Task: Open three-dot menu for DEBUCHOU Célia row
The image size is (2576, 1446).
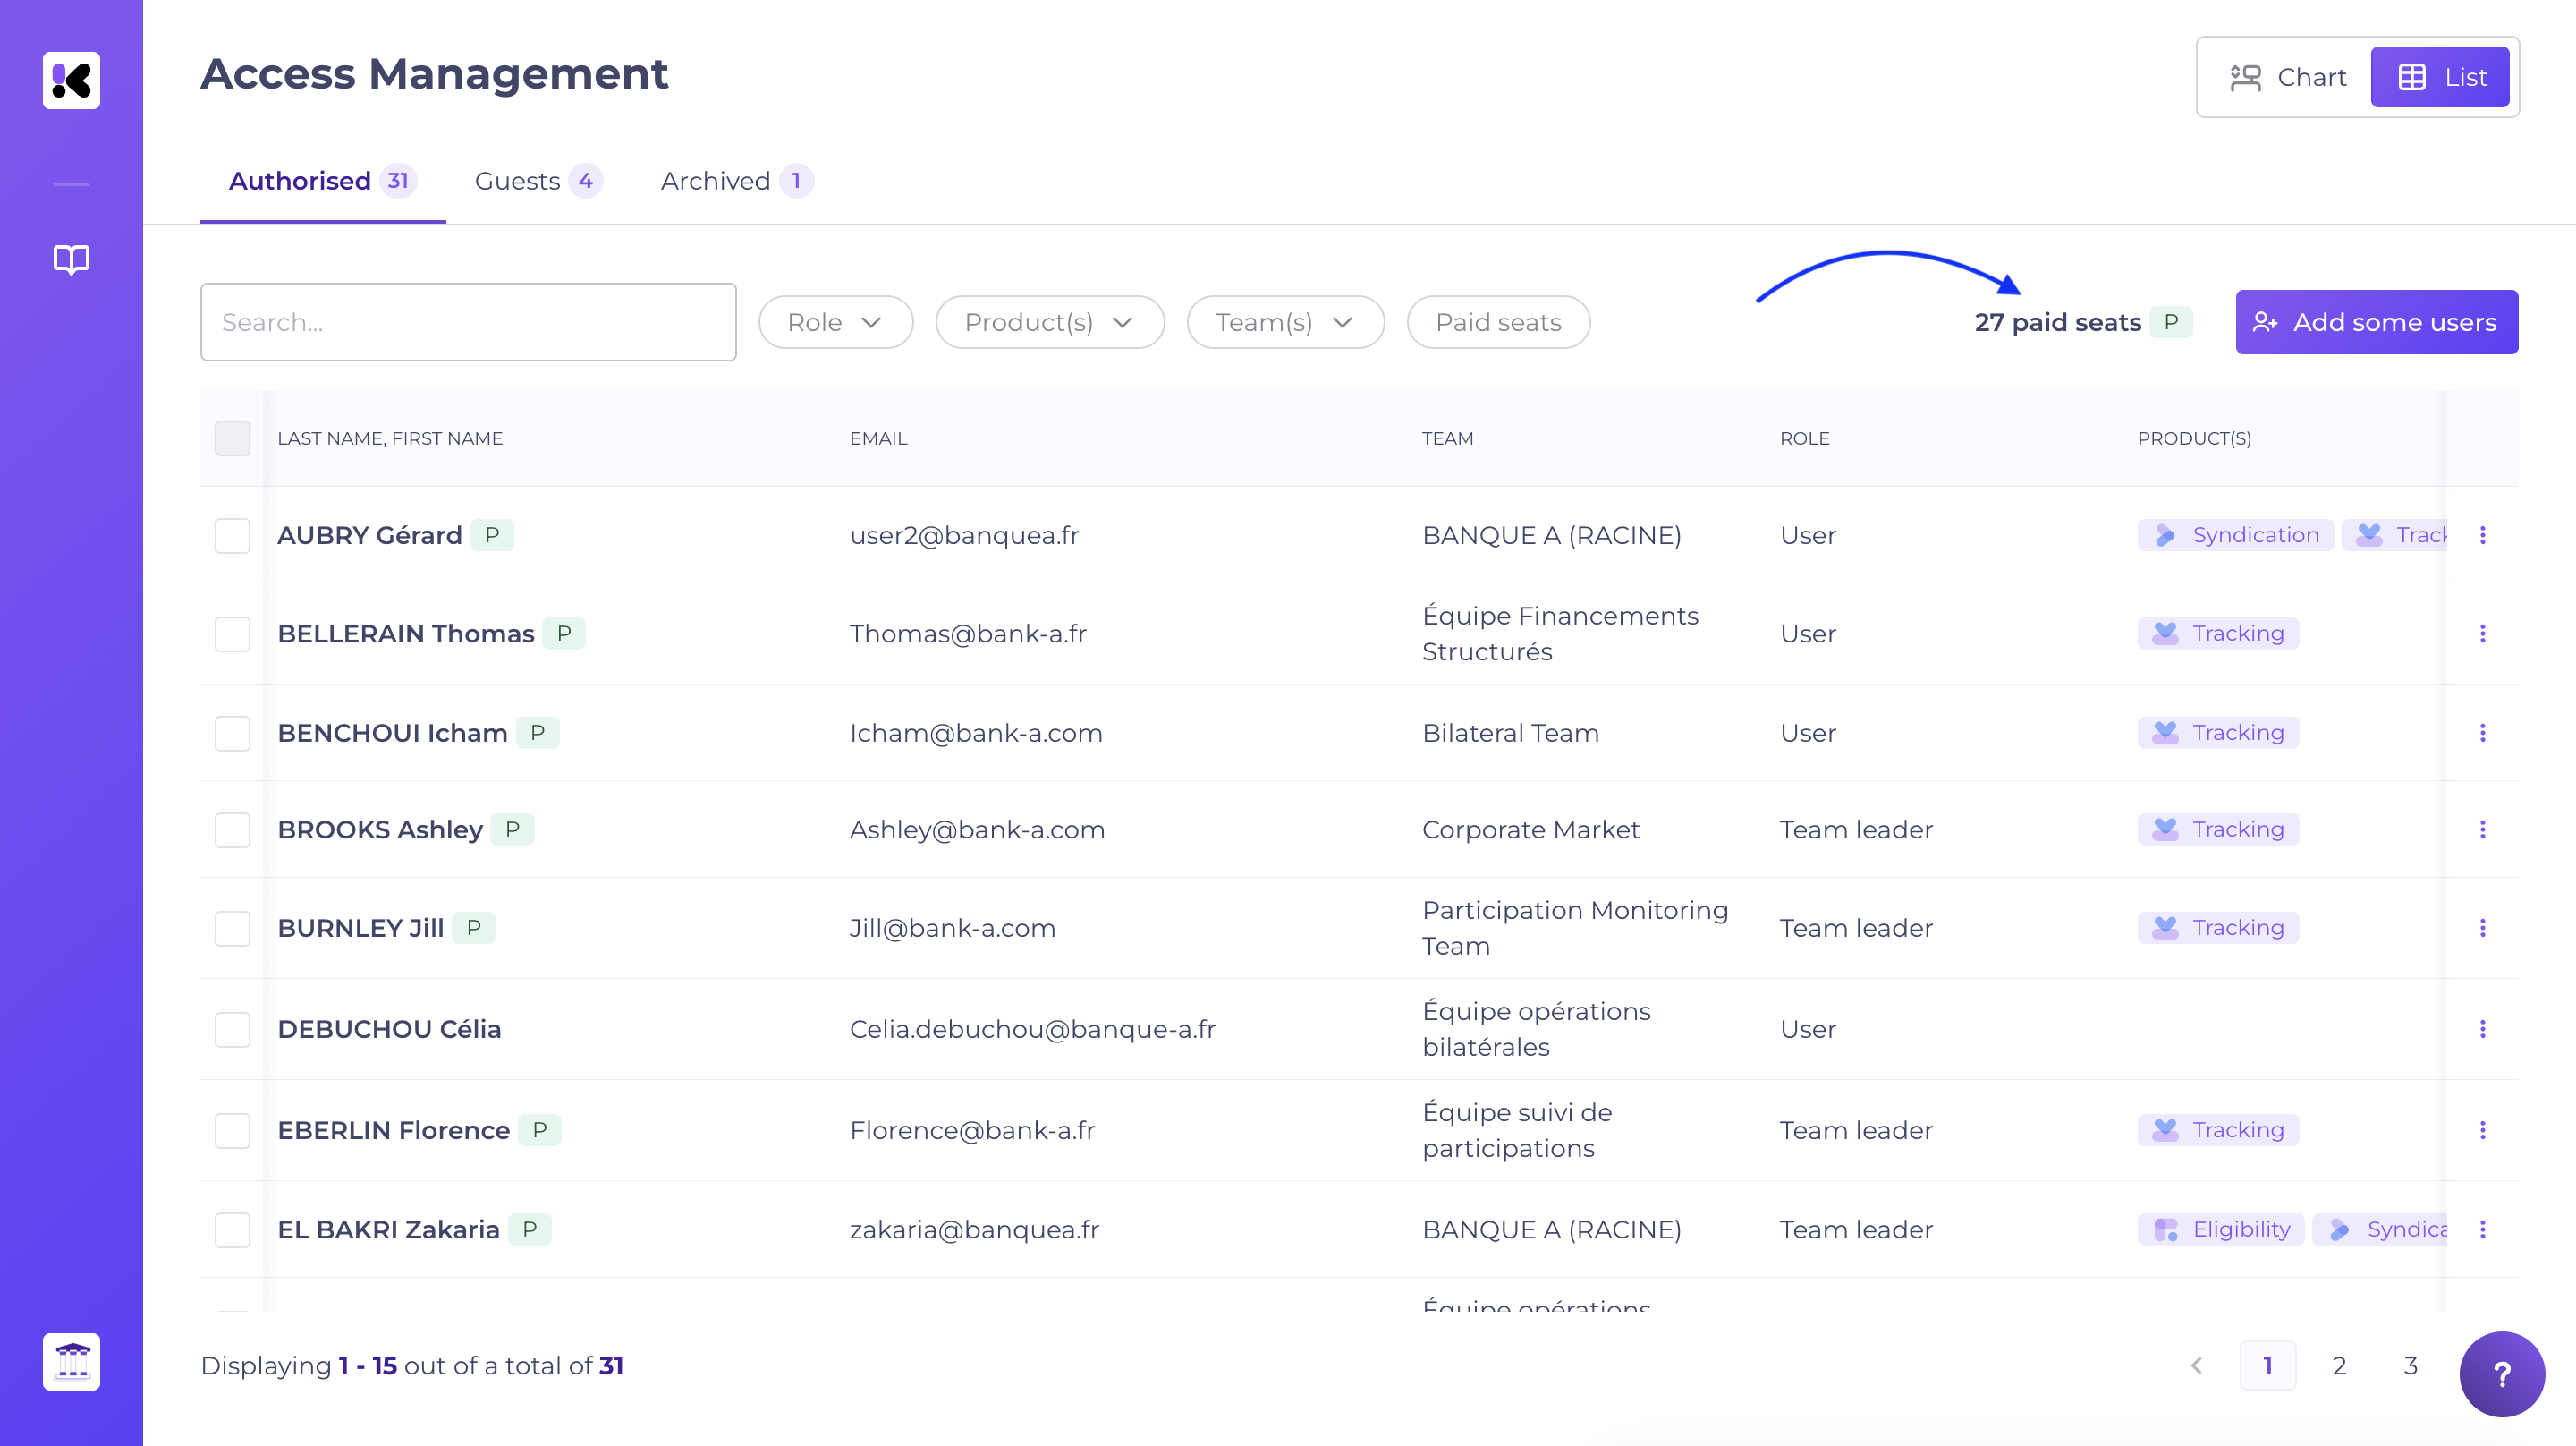Action: (x=2482, y=1029)
